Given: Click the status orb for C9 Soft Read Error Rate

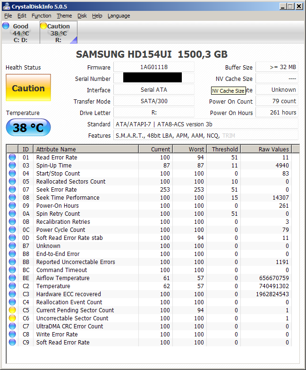Looking at the screenshot, I should (12, 342).
